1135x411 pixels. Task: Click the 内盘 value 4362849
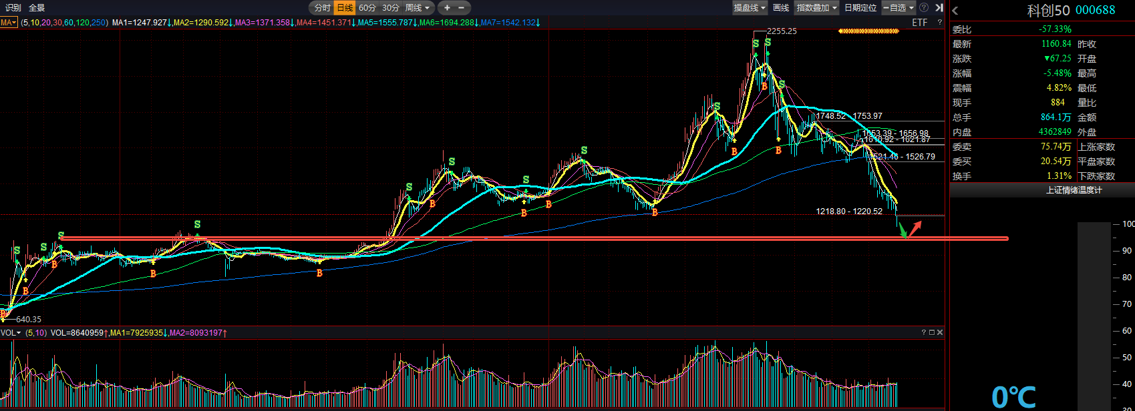1055,132
